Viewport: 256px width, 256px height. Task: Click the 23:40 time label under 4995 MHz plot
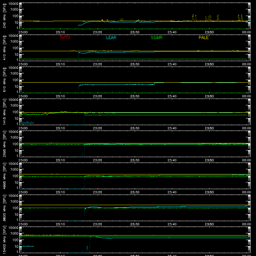pyautogui.click(x=172, y=192)
